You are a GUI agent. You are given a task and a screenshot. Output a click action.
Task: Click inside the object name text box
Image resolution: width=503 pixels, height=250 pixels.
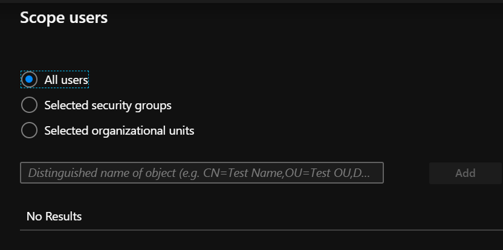[x=202, y=173]
